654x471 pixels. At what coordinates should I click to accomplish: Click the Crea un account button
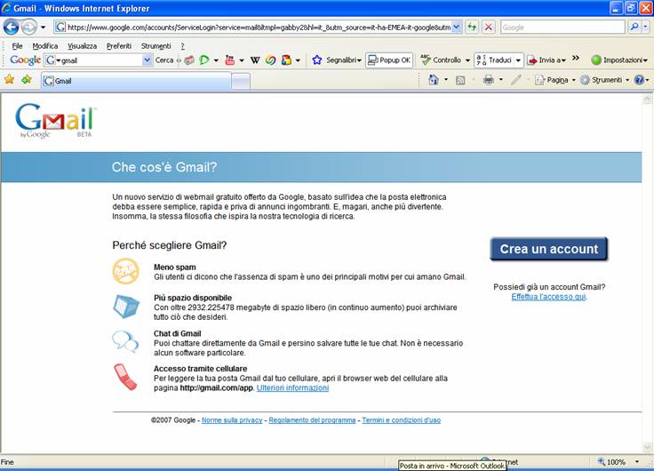549,249
